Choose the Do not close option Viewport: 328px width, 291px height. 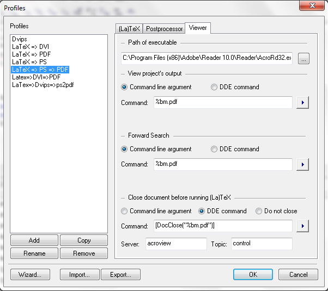coord(276,211)
